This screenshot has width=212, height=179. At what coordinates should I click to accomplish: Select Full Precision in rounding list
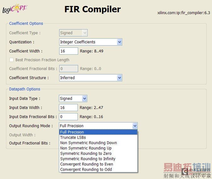pos(98,132)
